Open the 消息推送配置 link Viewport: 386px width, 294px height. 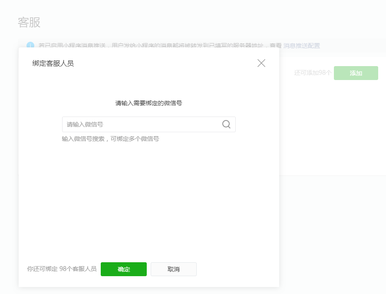coord(301,46)
